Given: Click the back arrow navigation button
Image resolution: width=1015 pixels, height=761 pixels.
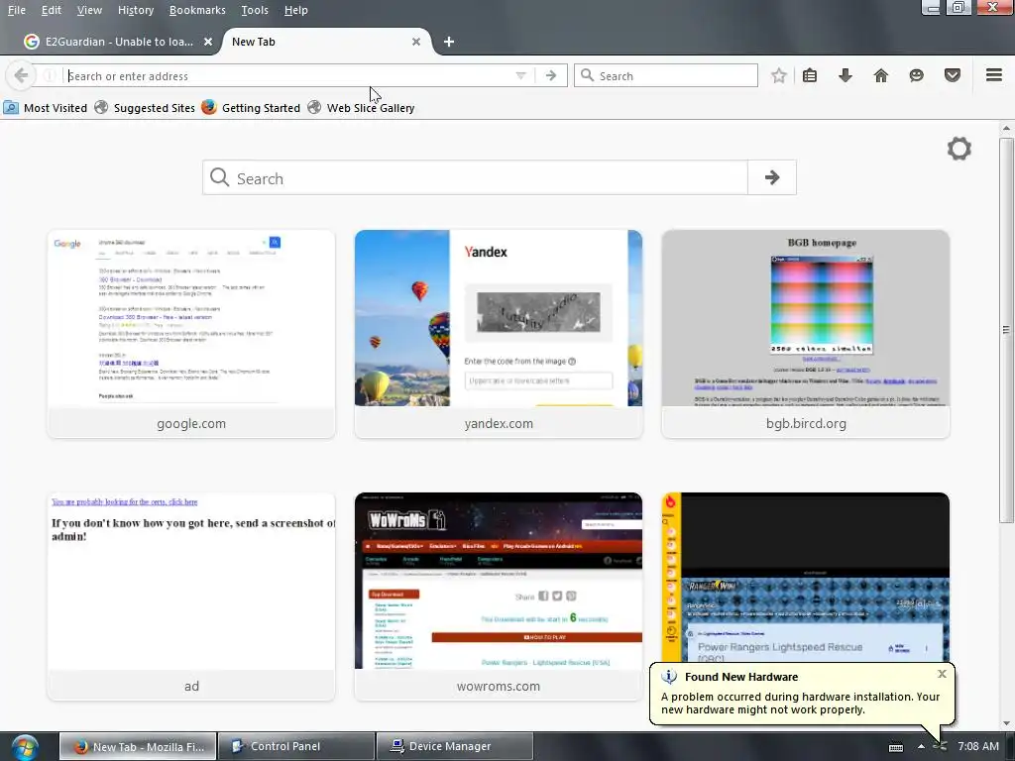Looking at the screenshot, I should (21, 75).
